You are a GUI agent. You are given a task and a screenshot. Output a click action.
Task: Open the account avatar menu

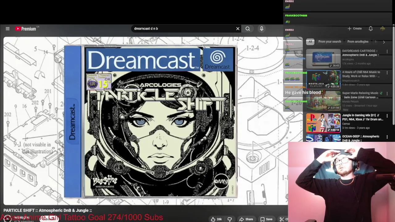point(382,28)
